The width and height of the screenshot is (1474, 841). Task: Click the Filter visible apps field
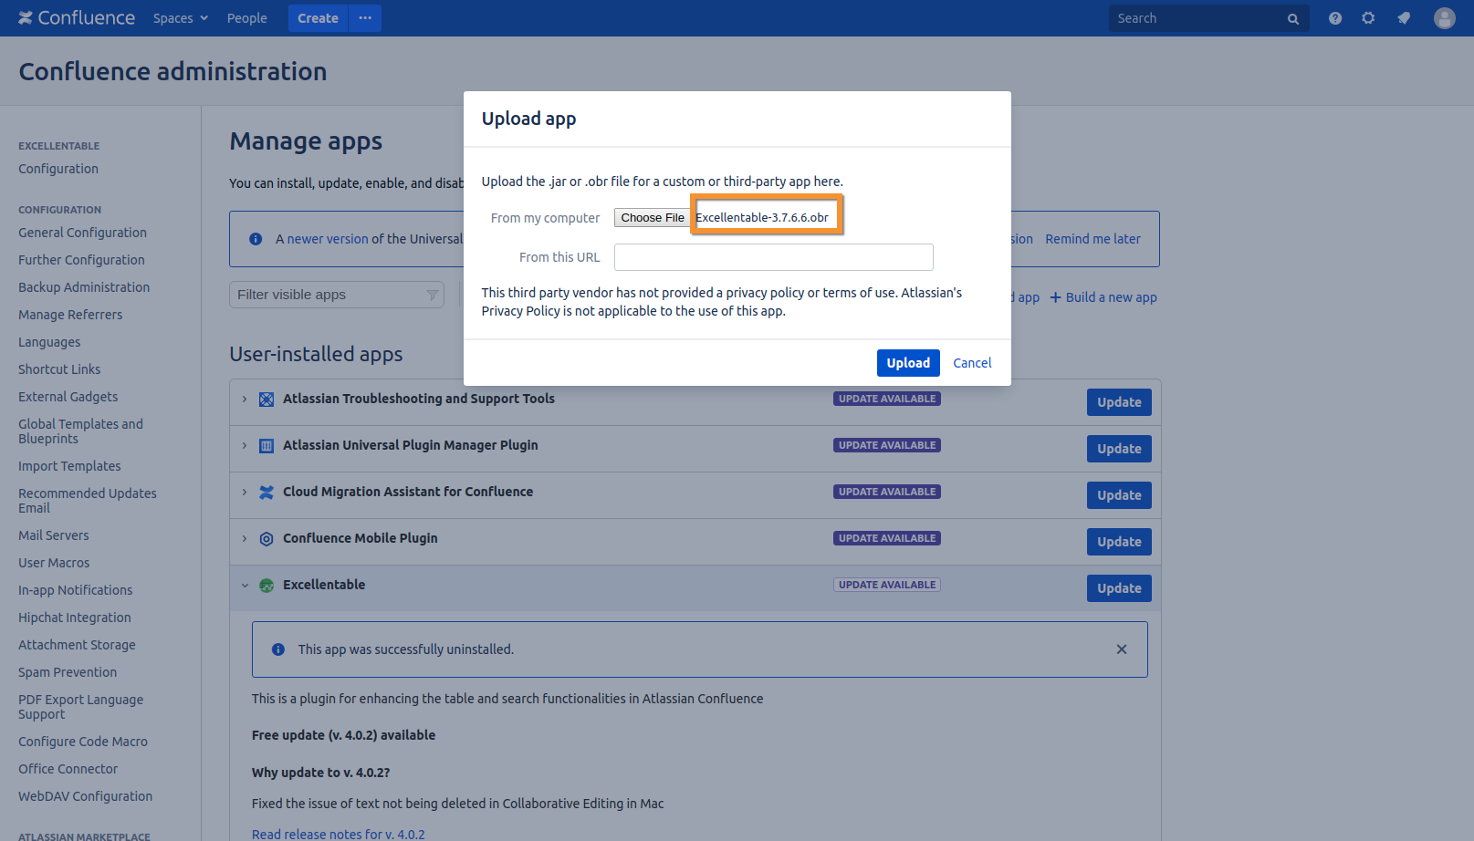(337, 295)
